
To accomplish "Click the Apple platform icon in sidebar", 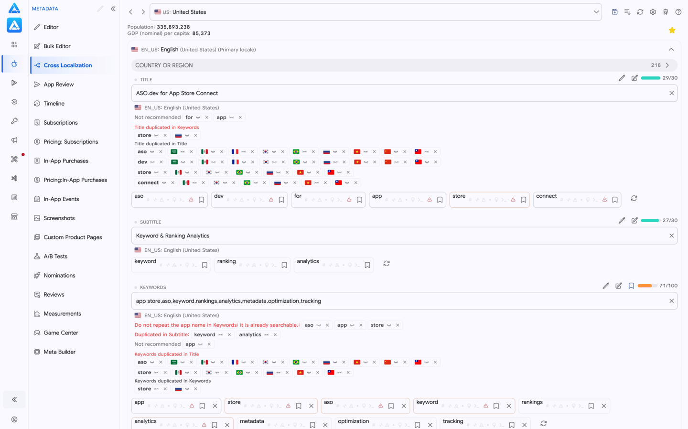I will 14,64.
